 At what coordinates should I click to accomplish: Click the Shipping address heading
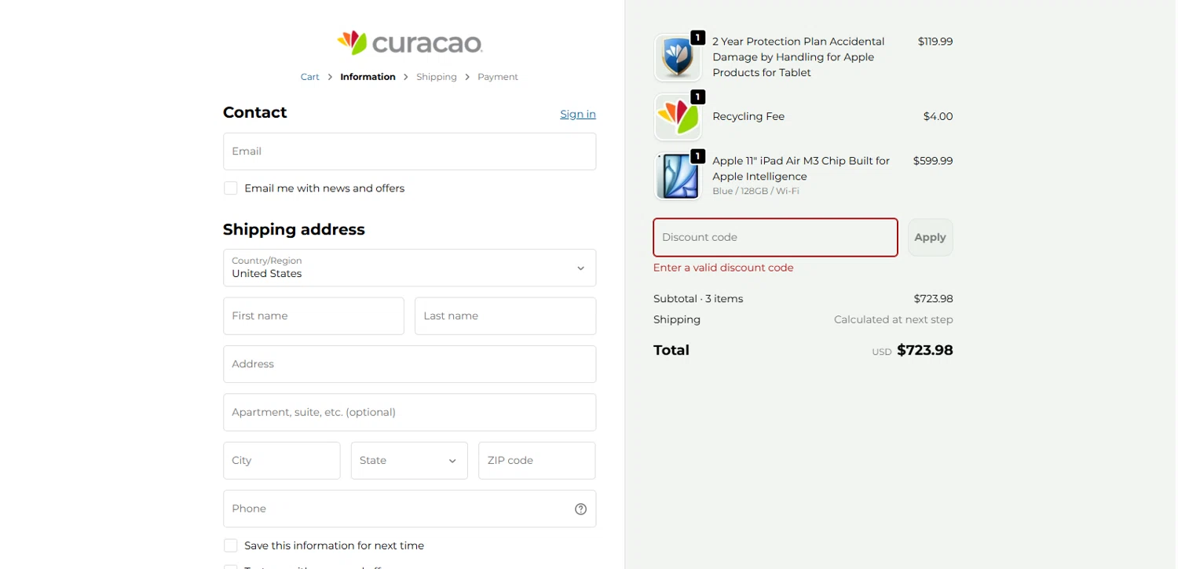[x=294, y=229]
